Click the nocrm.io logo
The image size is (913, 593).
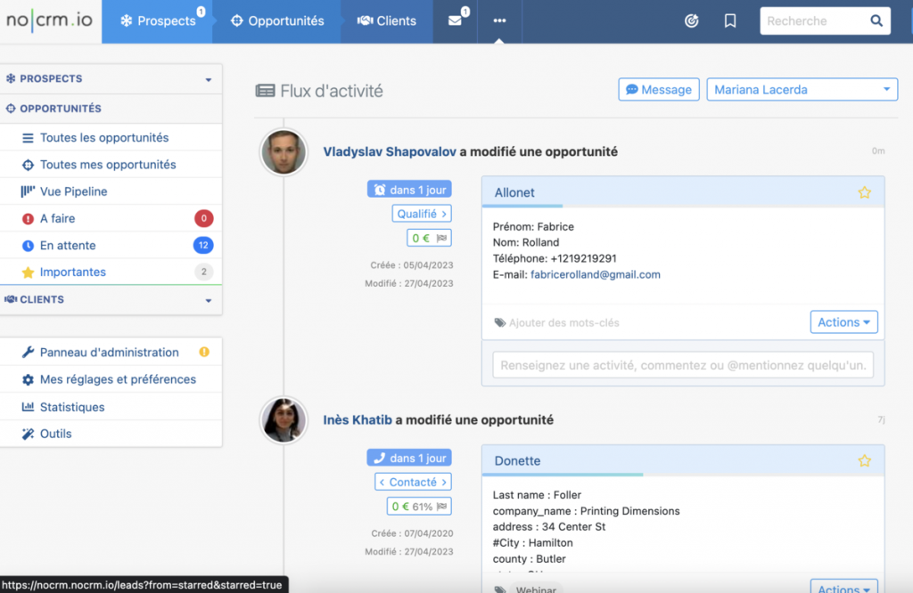50,20
